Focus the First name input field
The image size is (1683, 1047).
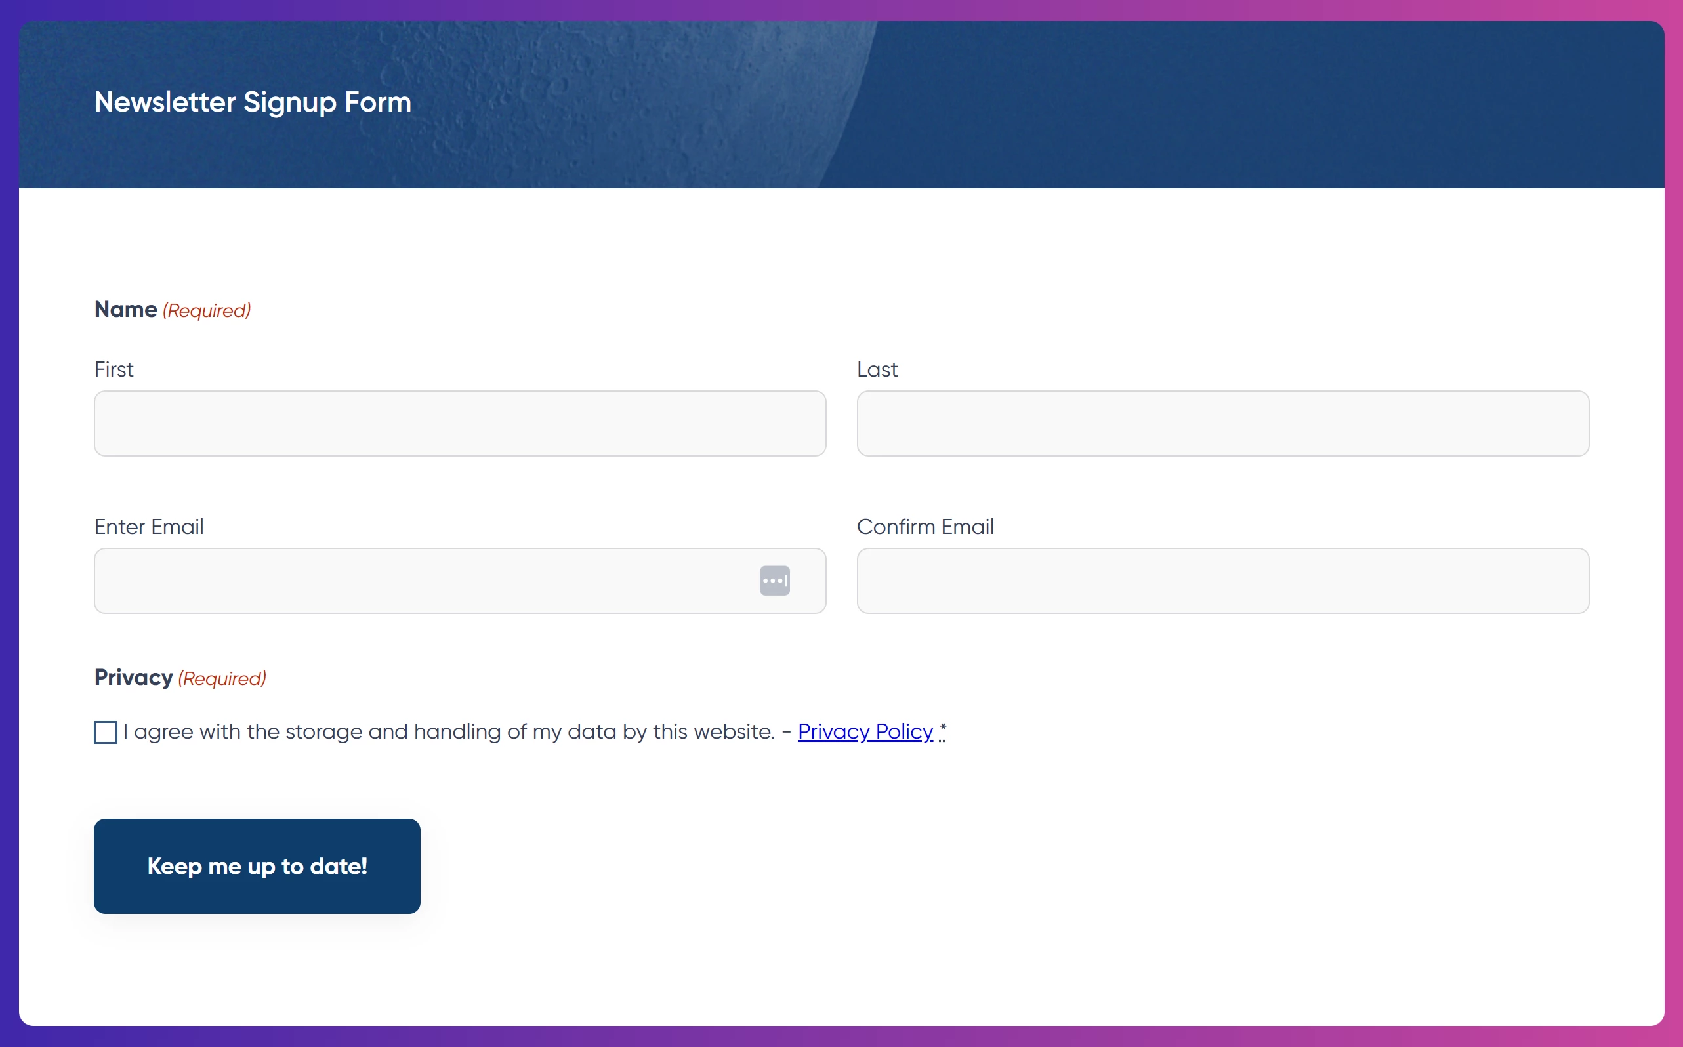click(x=460, y=423)
